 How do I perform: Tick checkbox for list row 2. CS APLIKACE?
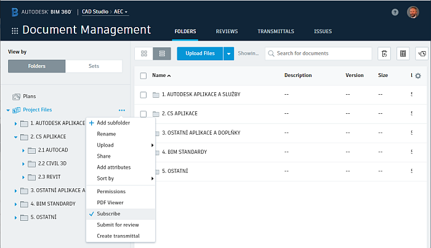143,114
